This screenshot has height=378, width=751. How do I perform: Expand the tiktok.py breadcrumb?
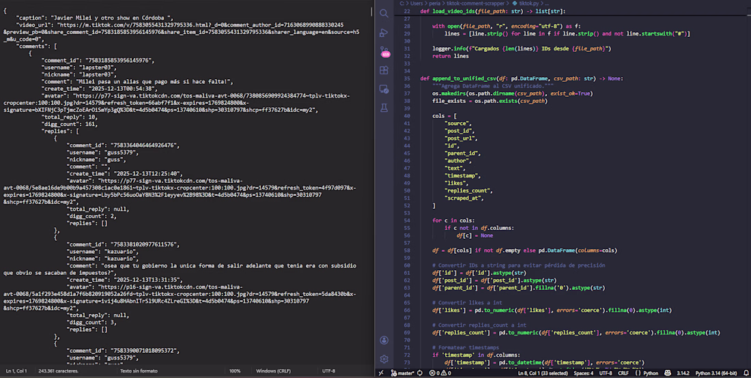tap(528, 3)
